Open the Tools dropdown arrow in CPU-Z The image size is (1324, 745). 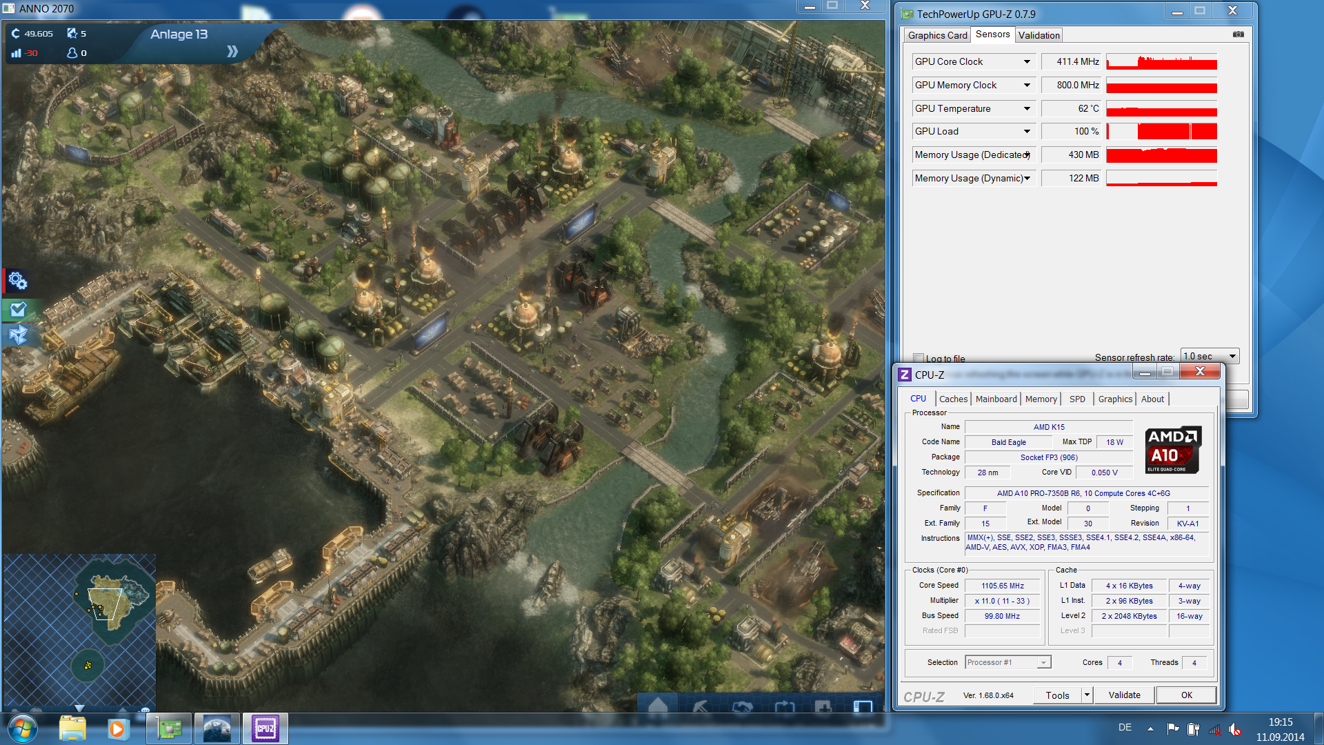point(1087,695)
